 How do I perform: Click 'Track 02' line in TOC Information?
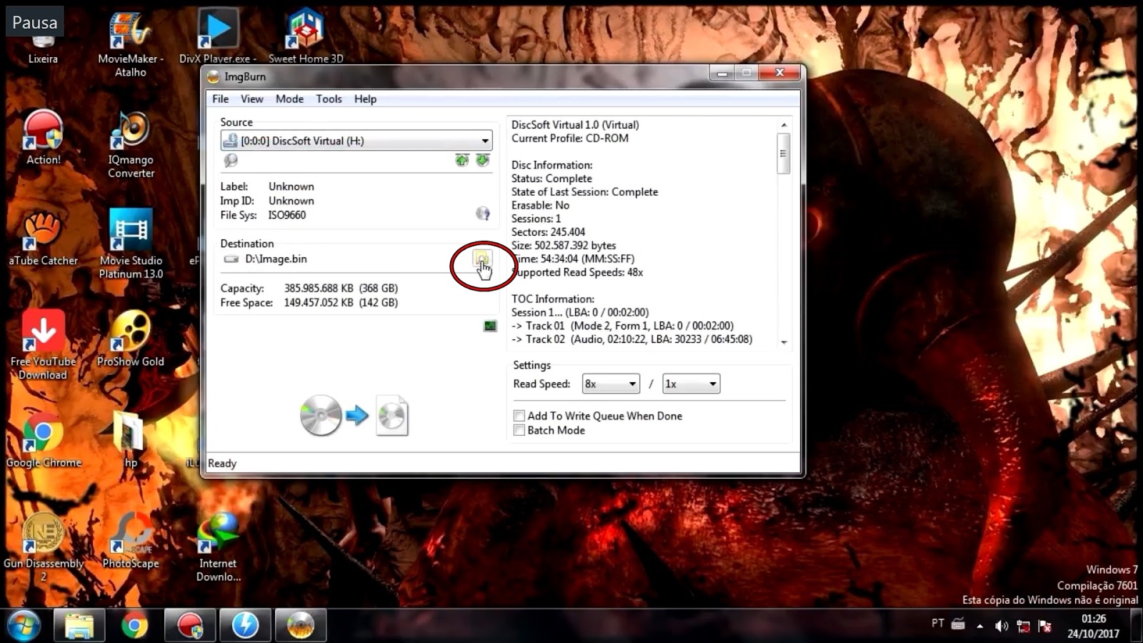point(632,339)
